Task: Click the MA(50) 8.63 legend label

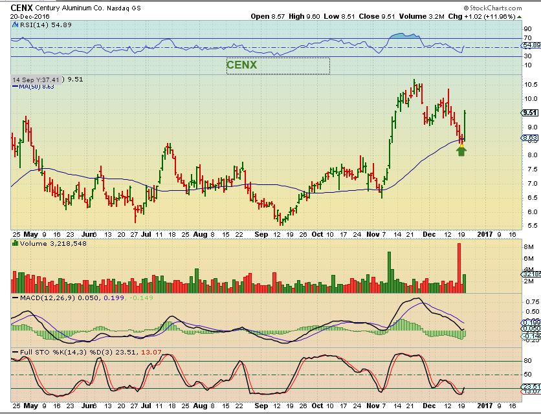Action: click(33, 86)
